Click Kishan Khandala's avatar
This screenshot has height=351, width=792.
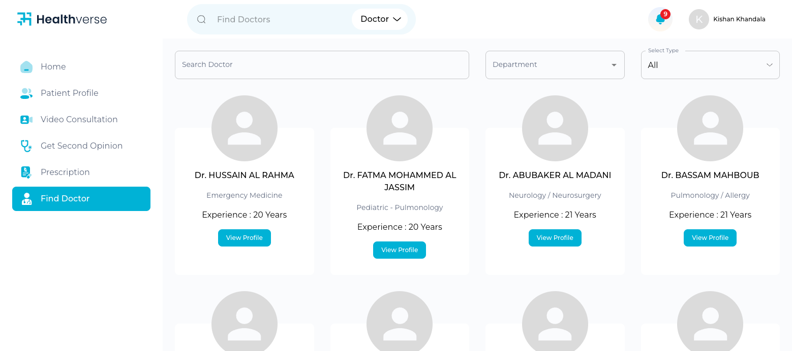click(698, 19)
